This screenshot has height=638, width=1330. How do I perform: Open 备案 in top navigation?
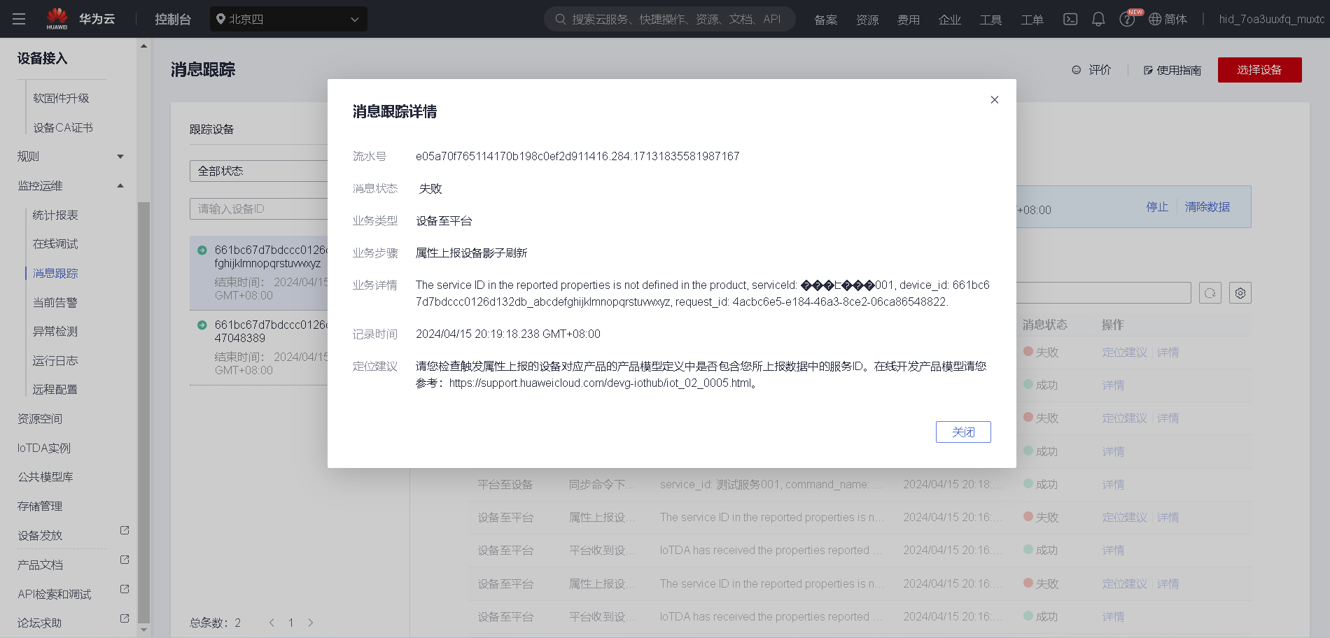tap(826, 20)
